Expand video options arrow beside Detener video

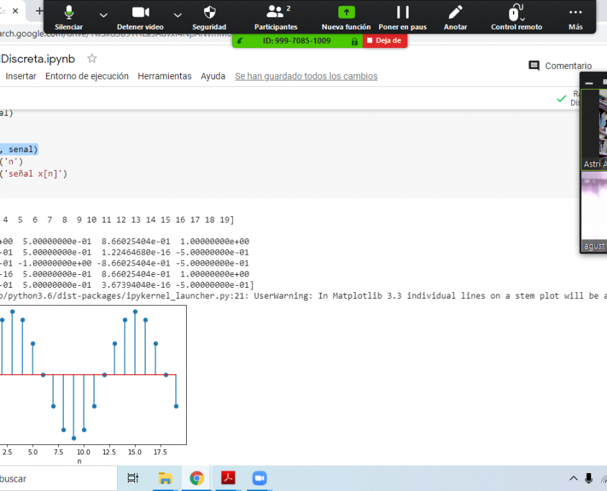click(177, 14)
